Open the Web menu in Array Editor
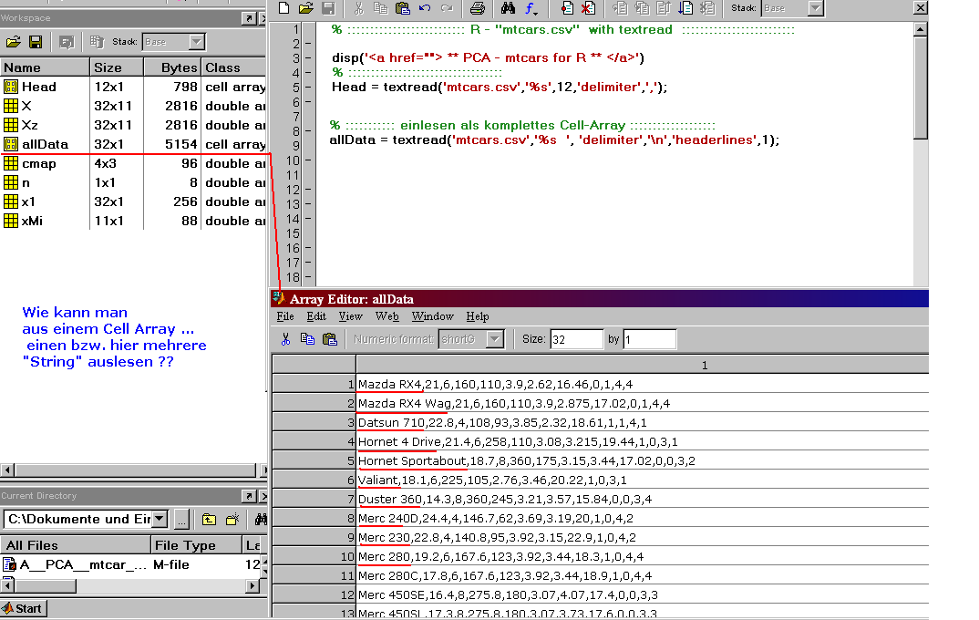 point(386,316)
